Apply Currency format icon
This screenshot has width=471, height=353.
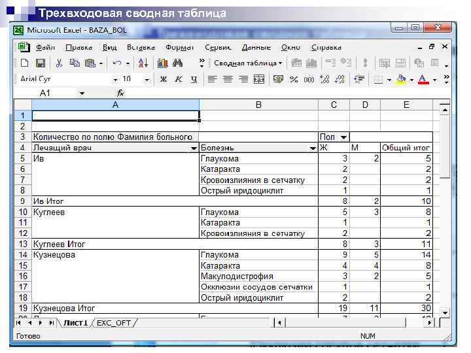pos(278,79)
